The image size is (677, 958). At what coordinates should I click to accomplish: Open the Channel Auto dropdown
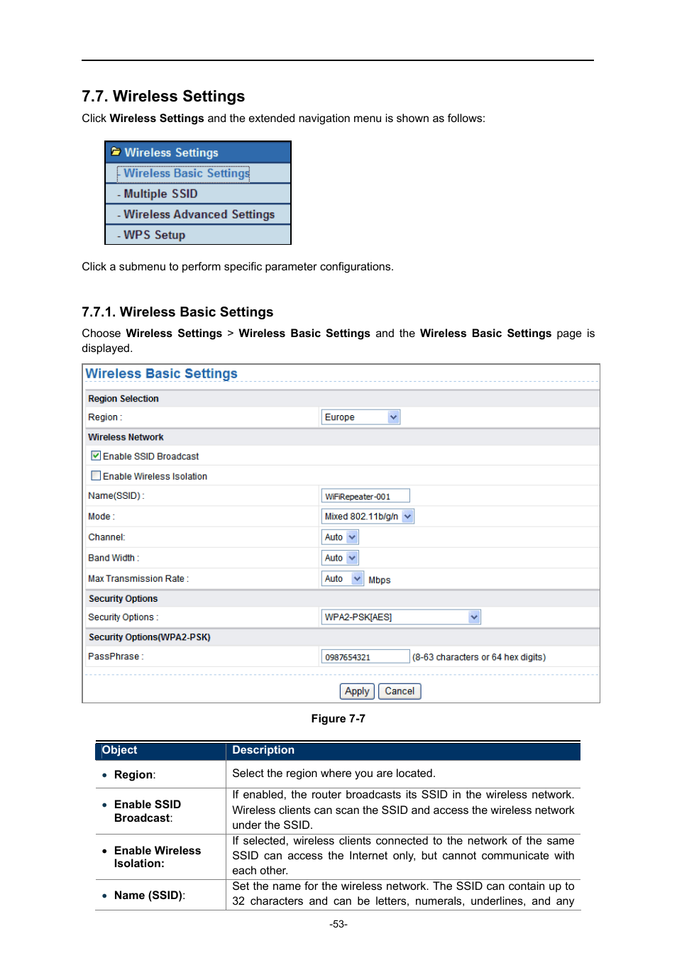click(340, 537)
